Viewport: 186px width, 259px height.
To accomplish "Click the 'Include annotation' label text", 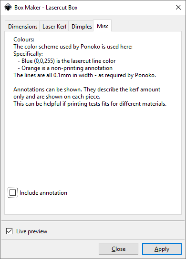I will [x=43, y=193].
